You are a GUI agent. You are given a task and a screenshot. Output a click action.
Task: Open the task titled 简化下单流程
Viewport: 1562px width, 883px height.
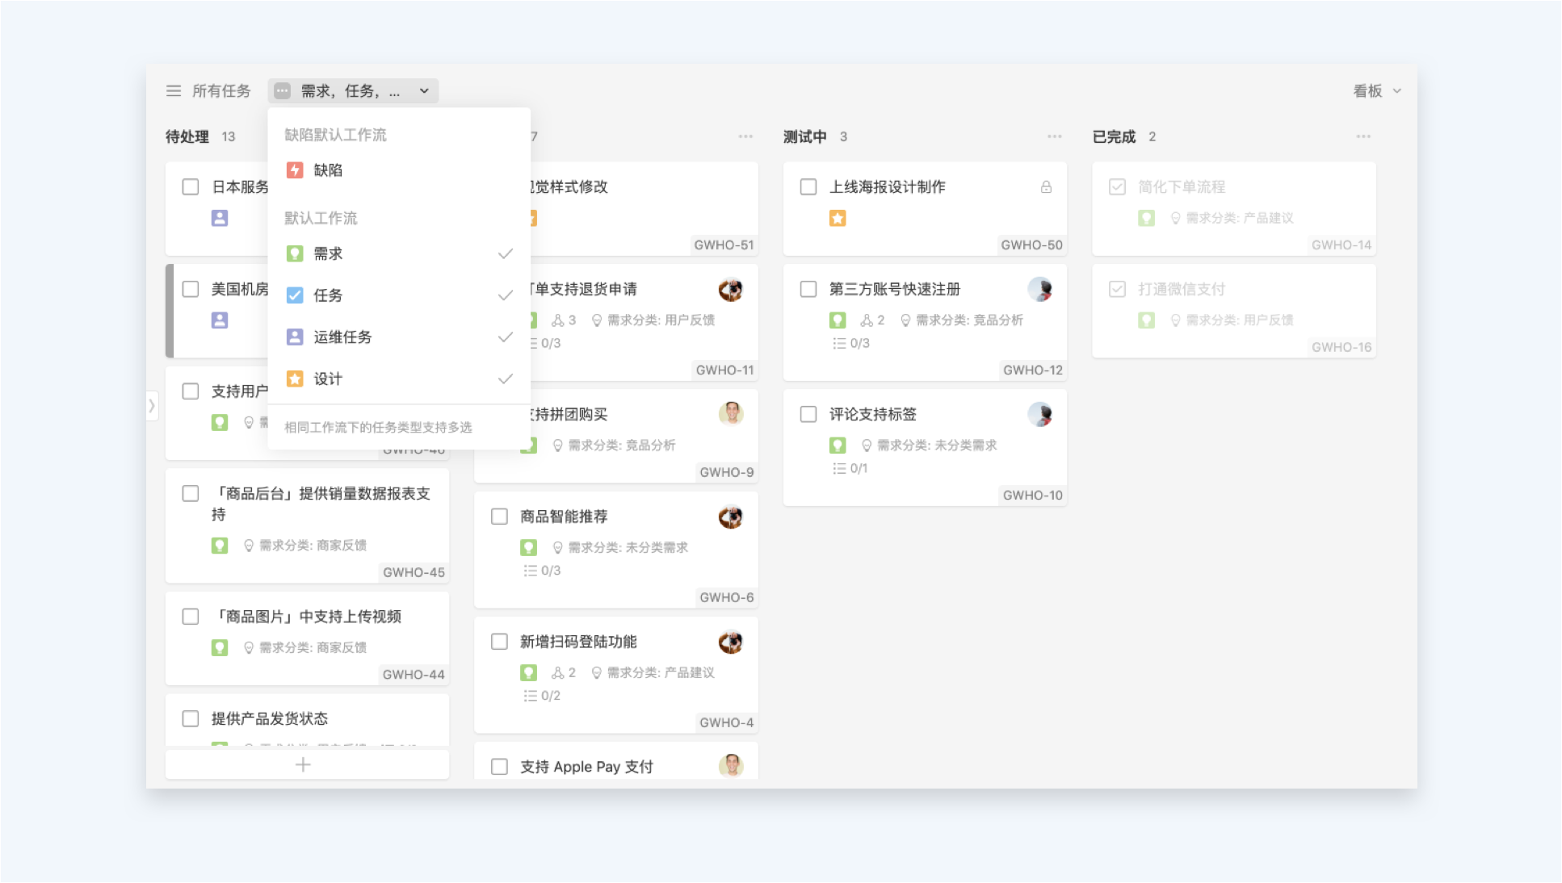[1182, 187]
